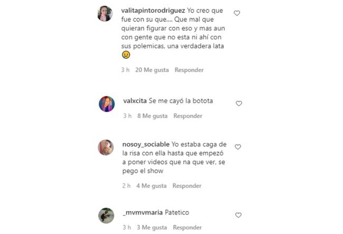Visit the valitapintorodriguez username link
This screenshot has width=343, height=234.
click(x=153, y=11)
